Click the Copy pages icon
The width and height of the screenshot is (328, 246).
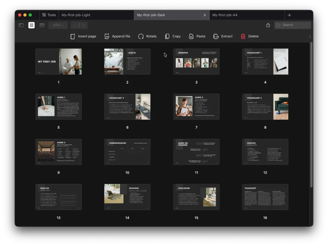(167, 36)
